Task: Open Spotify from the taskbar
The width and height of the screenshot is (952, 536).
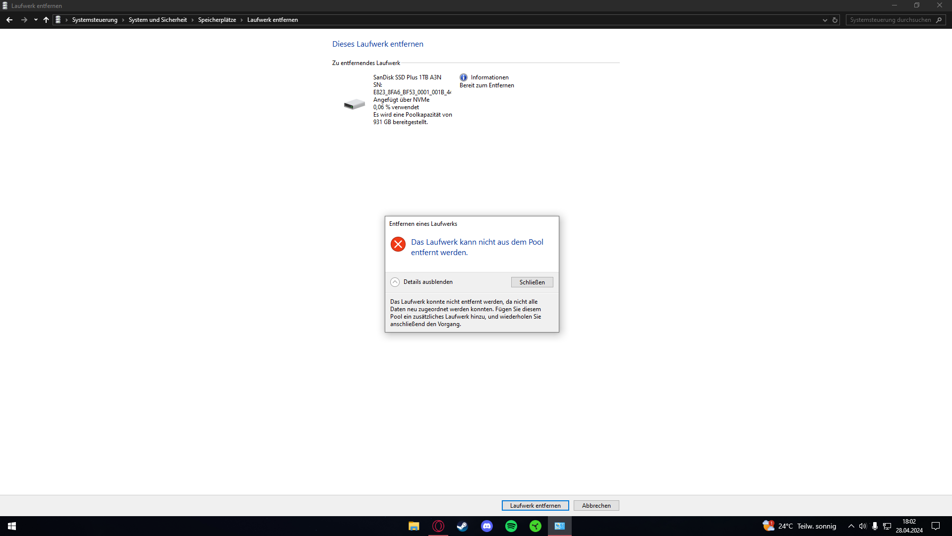Action: [x=511, y=526]
